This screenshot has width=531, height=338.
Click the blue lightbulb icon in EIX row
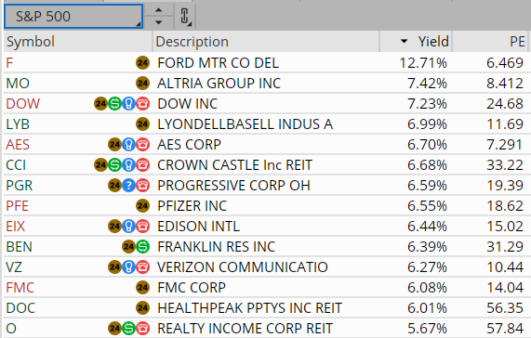[128, 227]
